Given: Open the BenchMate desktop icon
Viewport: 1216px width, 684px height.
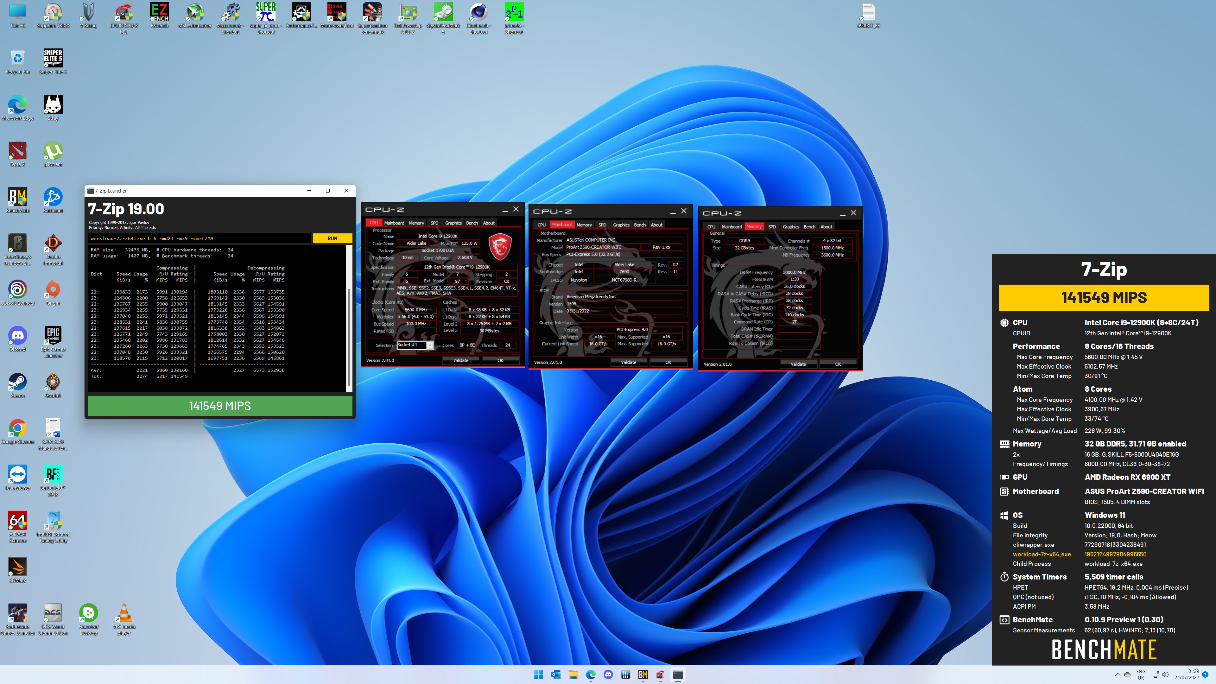Looking at the screenshot, I should (17, 200).
